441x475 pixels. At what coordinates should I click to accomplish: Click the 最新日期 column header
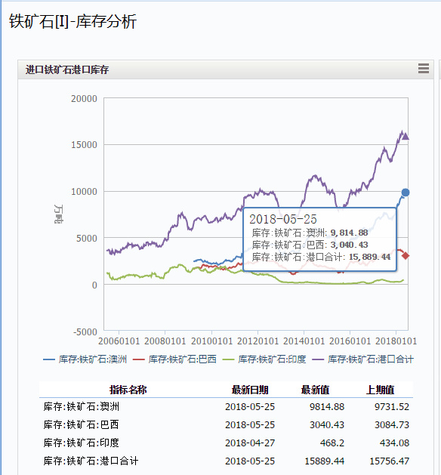pyautogui.click(x=250, y=390)
